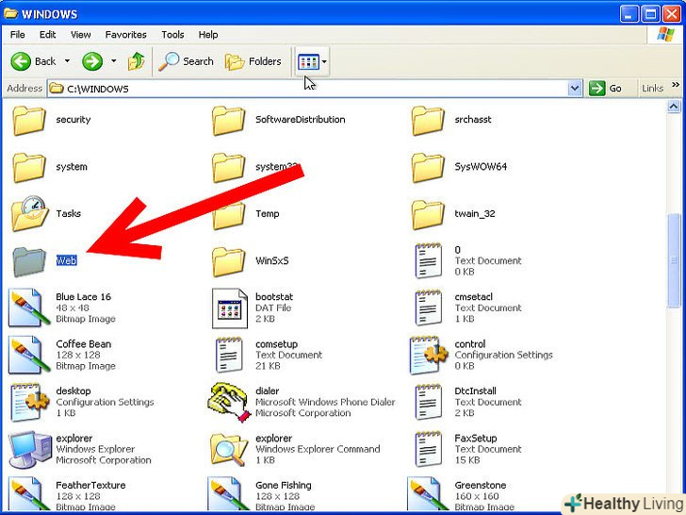Select the comsetup text document icon
This screenshot has height=515, width=686.
[x=229, y=355]
